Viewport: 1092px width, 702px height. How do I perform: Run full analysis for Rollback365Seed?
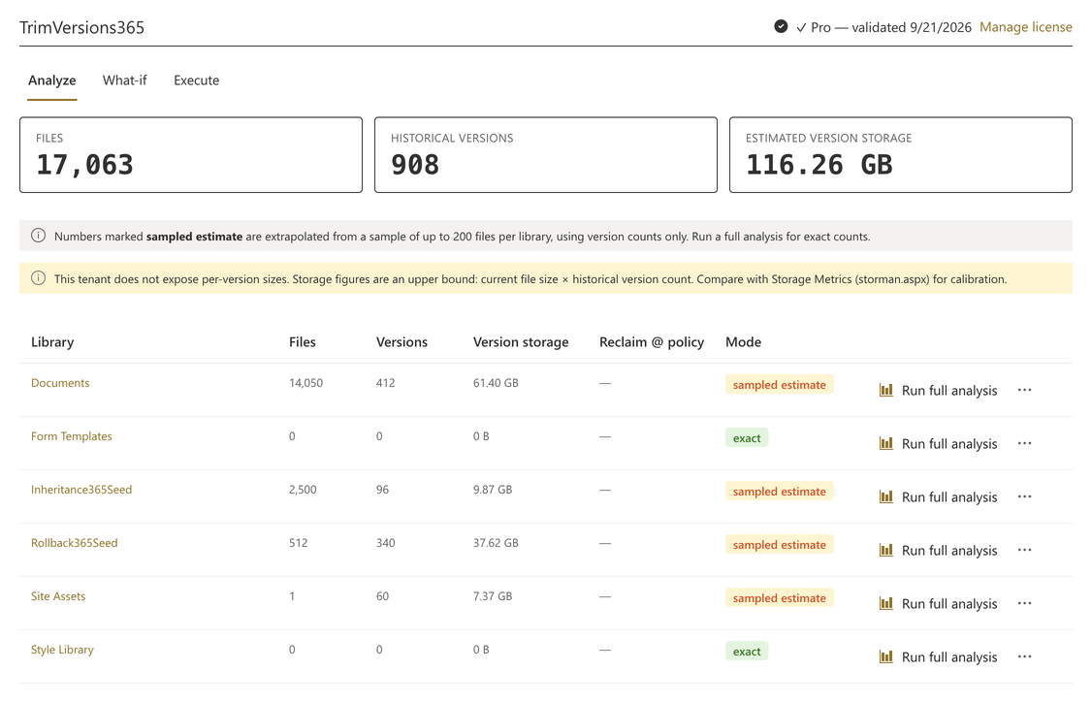[x=938, y=550]
